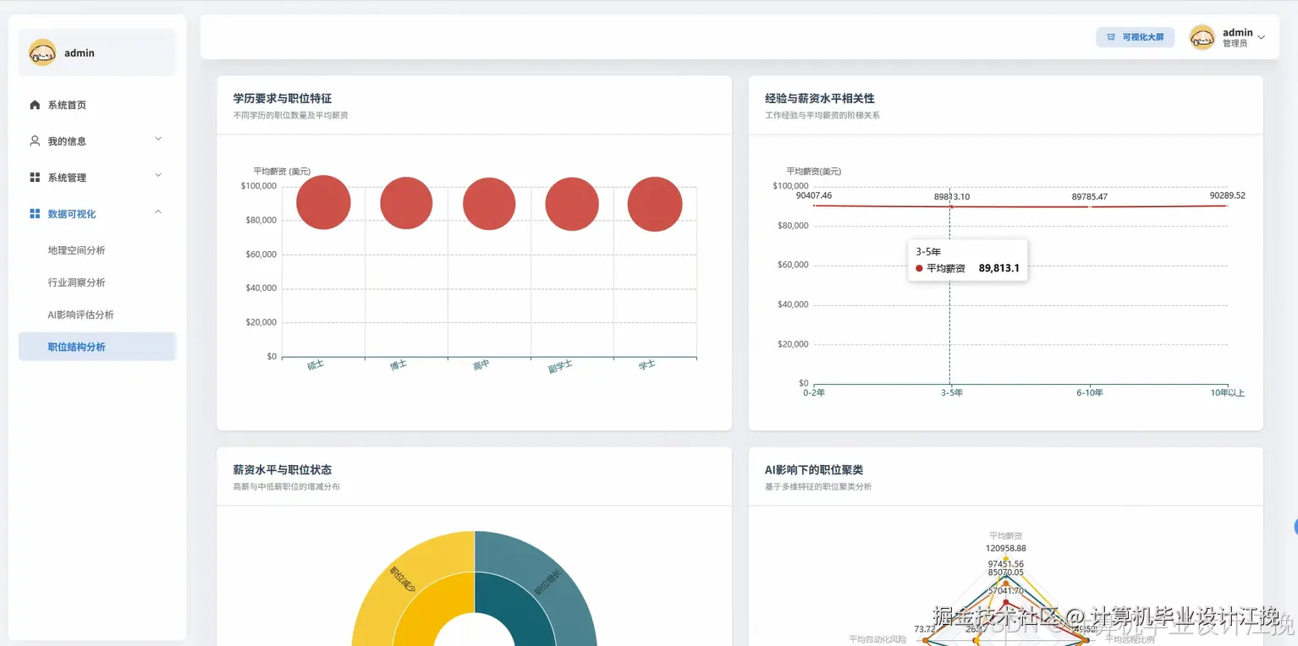1298x646 pixels.
Task: Expand the 系统管理 submenu chevron
Action: click(158, 176)
